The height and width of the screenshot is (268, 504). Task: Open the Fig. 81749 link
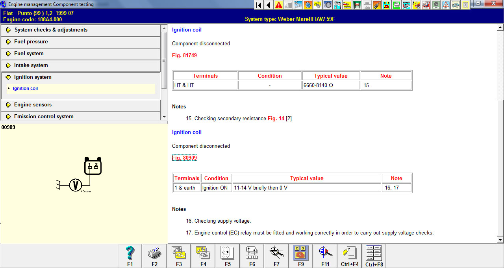[x=184, y=56]
